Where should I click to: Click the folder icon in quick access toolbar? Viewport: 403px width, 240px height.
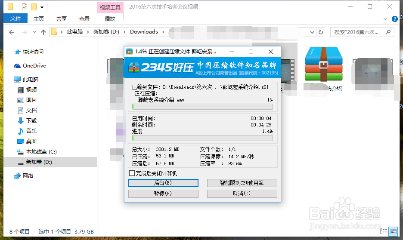(10, 7)
